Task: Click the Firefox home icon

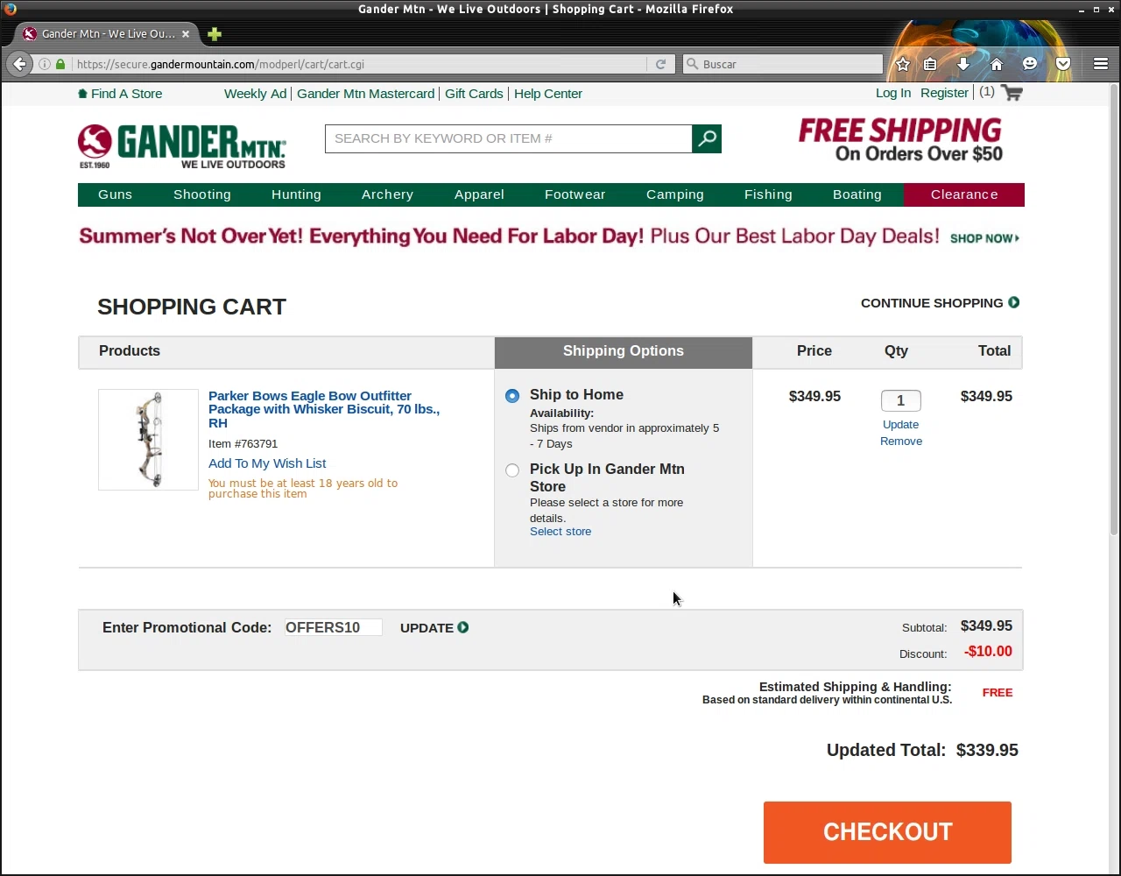Action: click(x=997, y=64)
